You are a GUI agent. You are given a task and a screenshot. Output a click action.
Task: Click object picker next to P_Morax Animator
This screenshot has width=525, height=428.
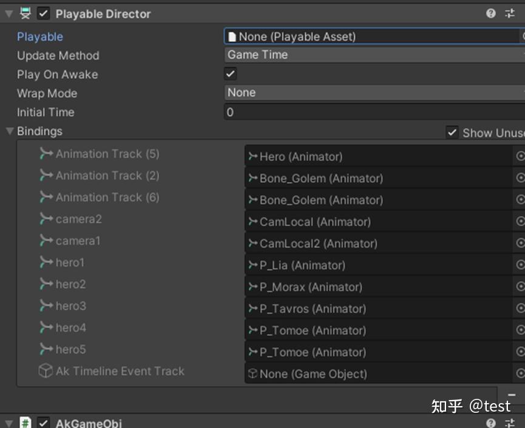521,287
